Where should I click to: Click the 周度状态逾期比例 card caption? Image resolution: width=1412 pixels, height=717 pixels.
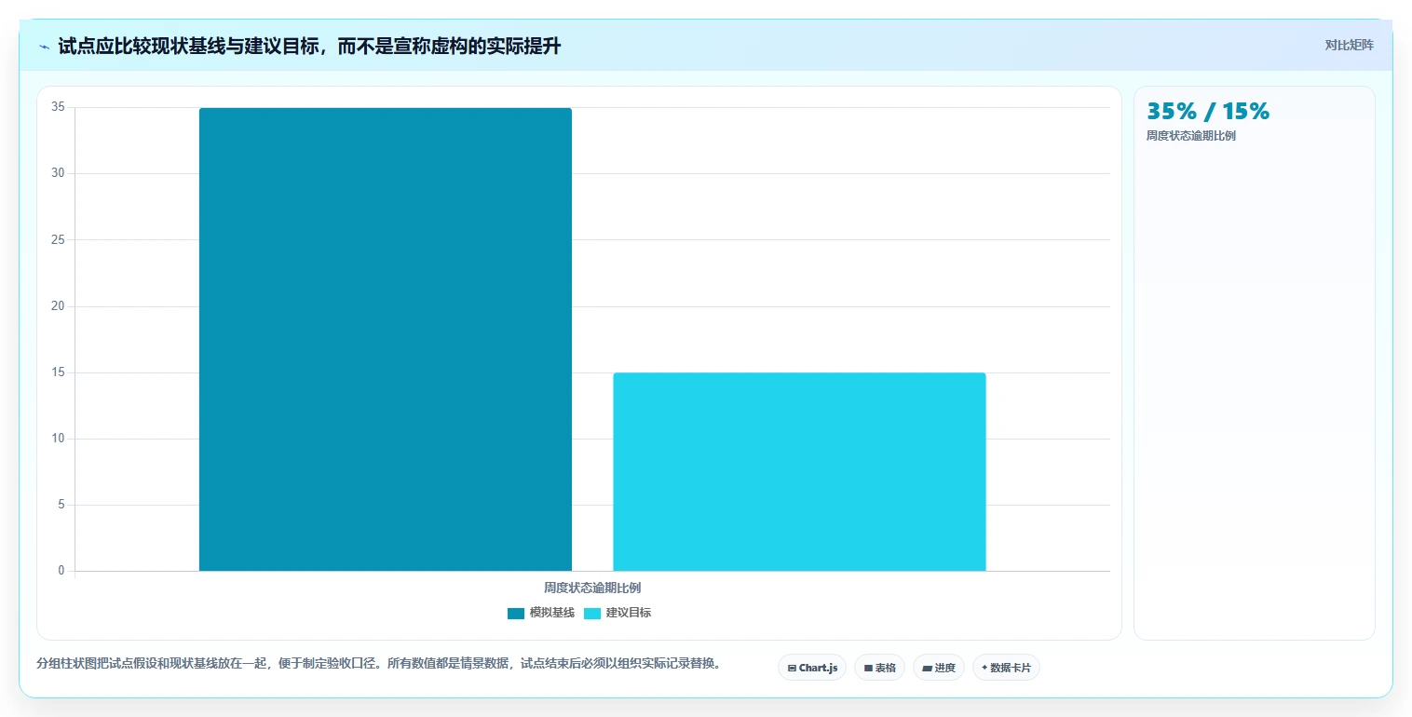(1191, 136)
